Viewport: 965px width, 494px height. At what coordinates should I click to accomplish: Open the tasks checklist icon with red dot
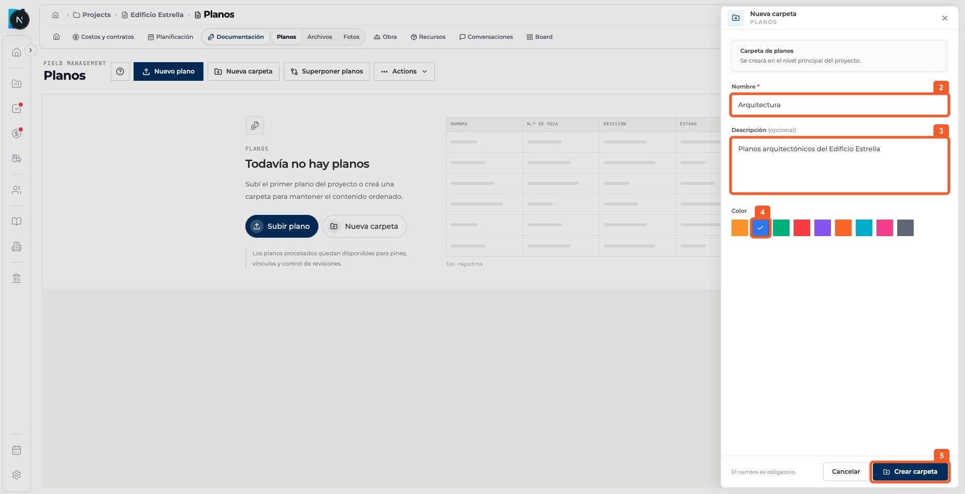click(17, 108)
